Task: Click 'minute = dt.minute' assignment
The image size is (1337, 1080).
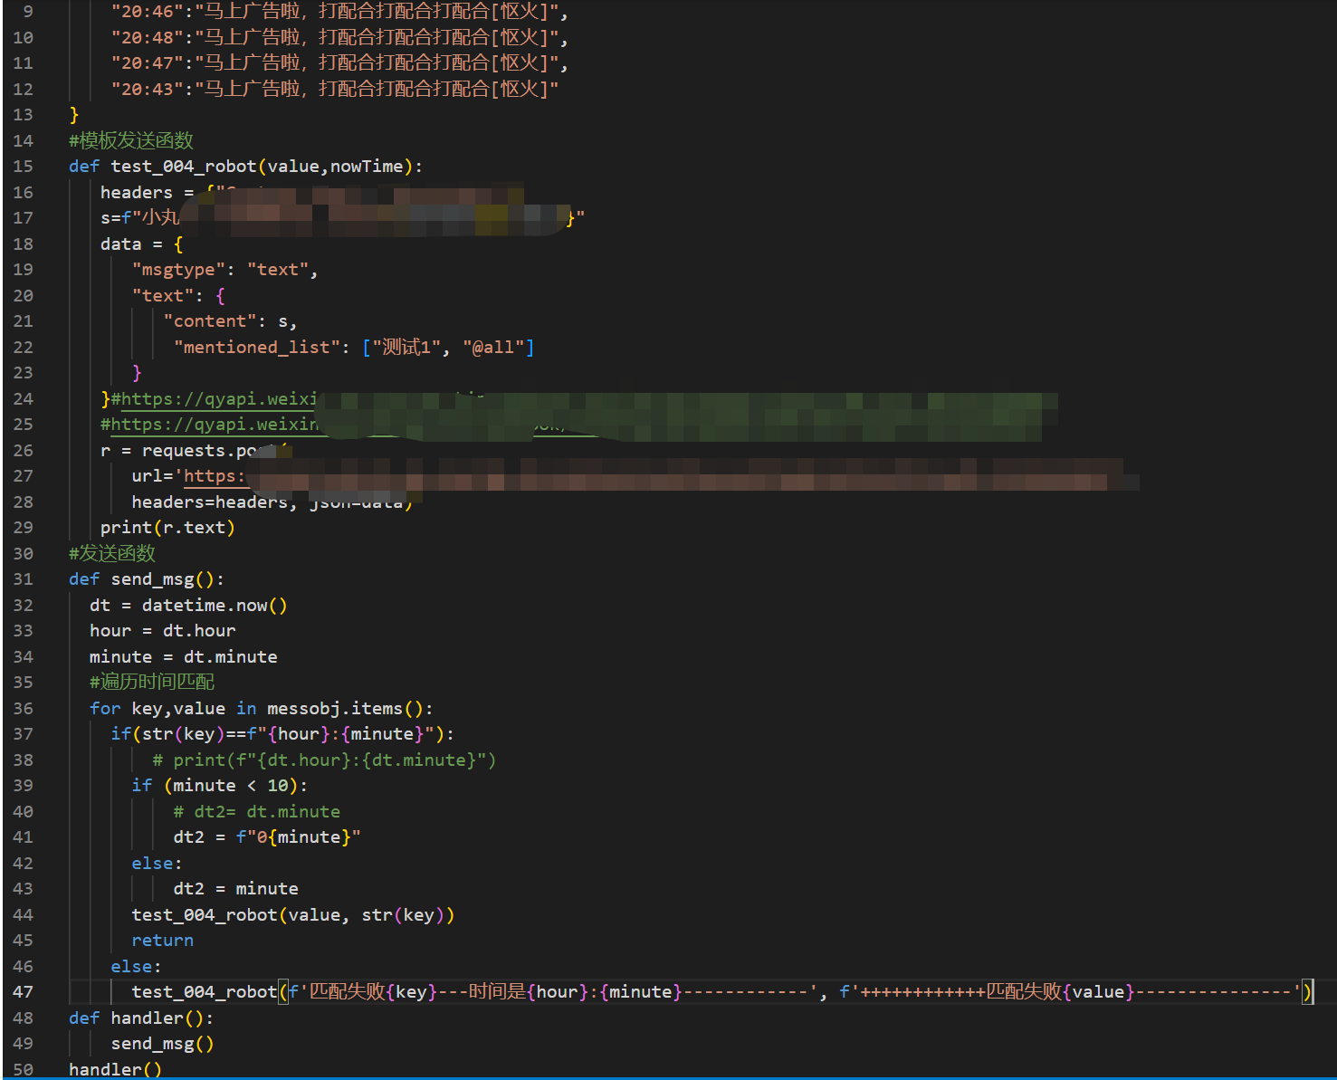Action: tap(184, 657)
